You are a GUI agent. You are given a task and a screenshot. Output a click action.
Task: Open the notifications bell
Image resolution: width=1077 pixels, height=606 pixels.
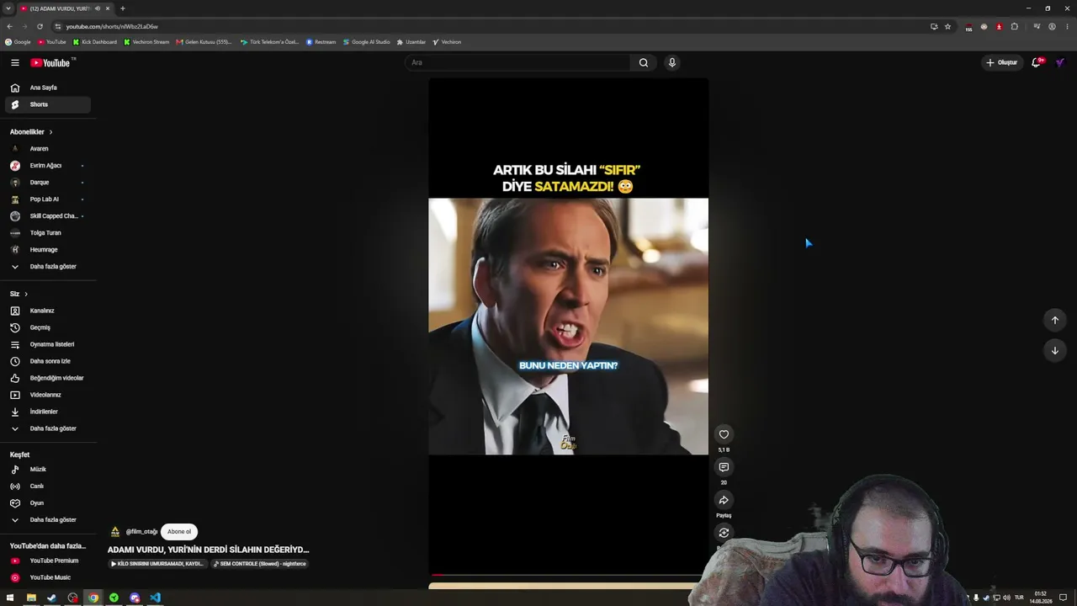[1037, 62]
